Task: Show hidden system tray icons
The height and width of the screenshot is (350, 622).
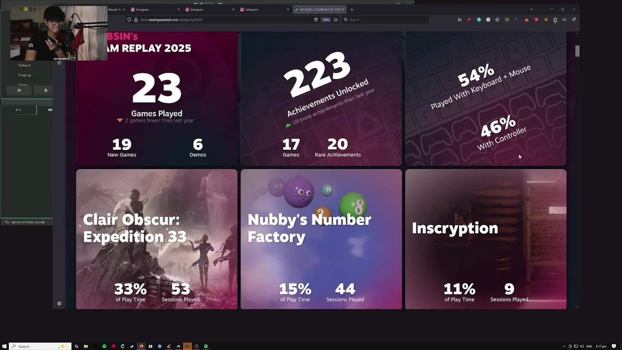Action: 565,346
